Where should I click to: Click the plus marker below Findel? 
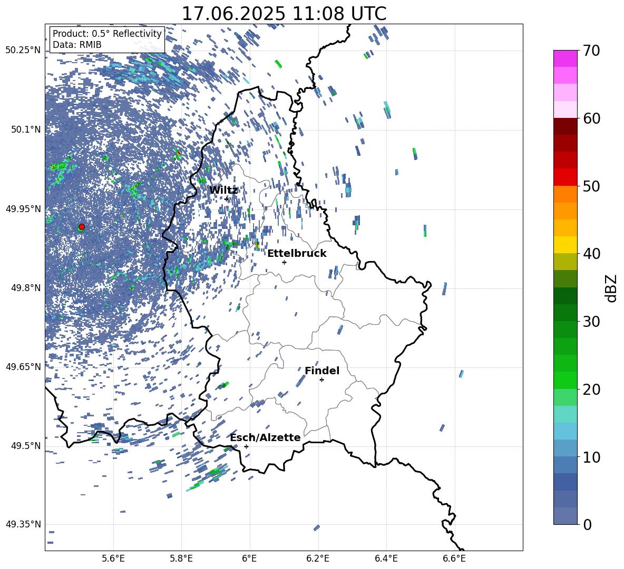pyautogui.click(x=321, y=380)
